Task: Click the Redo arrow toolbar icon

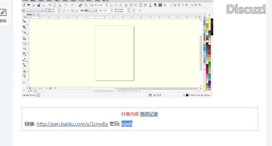Action: [73, 5]
